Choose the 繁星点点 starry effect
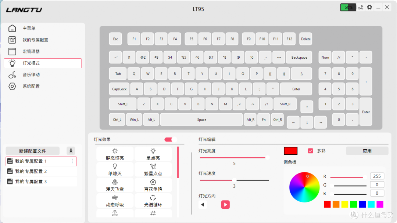The height and width of the screenshot is (223, 397). click(153, 170)
